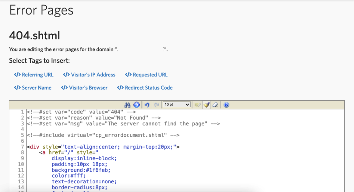Insert the Server Name tag

point(33,88)
